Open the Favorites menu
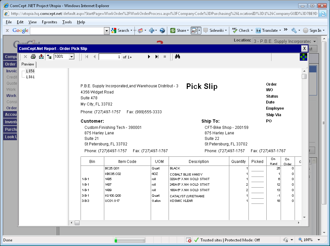Screen dimensions: 330x246 49,22
